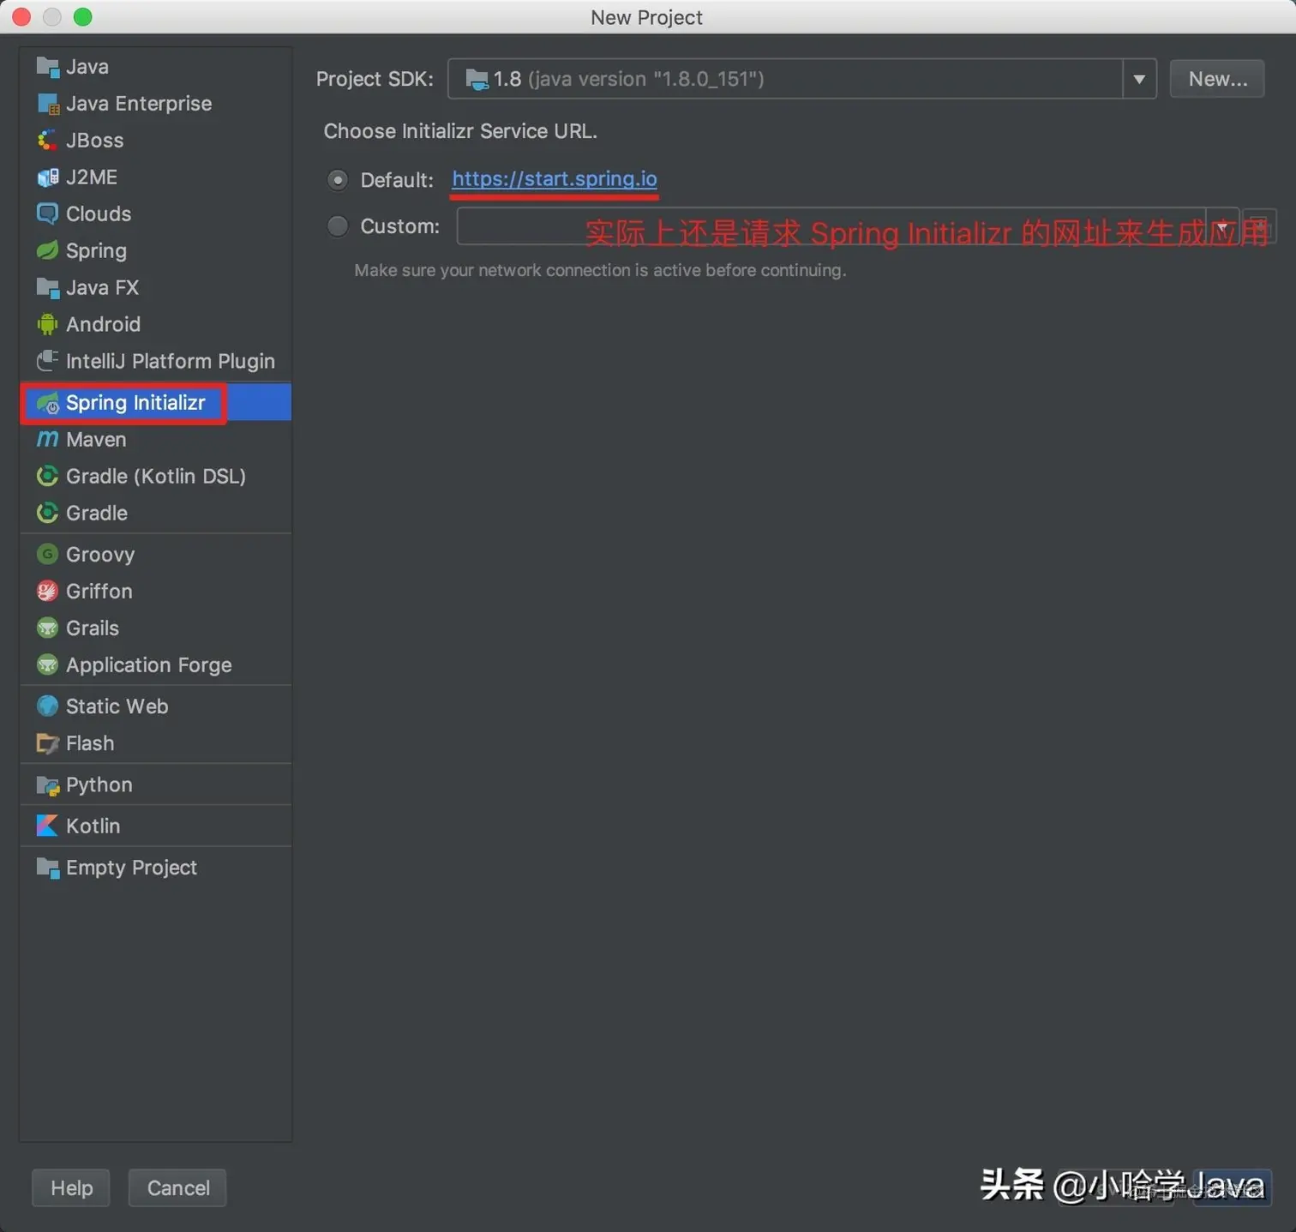The width and height of the screenshot is (1296, 1232).
Task: Click the IntelliJ Platform Plugin icon
Action: click(x=48, y=361)
